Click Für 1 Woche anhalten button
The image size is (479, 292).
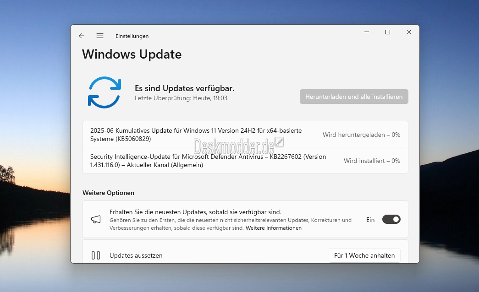(364, 255)
